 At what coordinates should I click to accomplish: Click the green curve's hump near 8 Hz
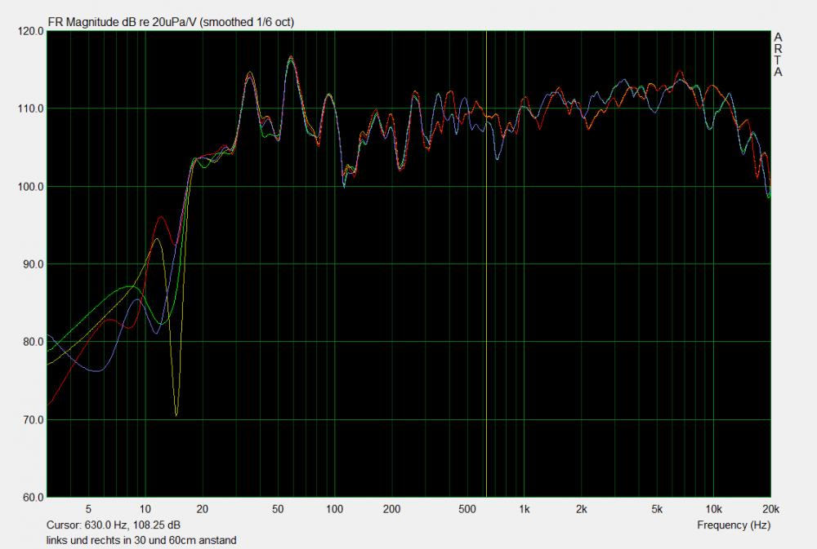coord(131,287)
